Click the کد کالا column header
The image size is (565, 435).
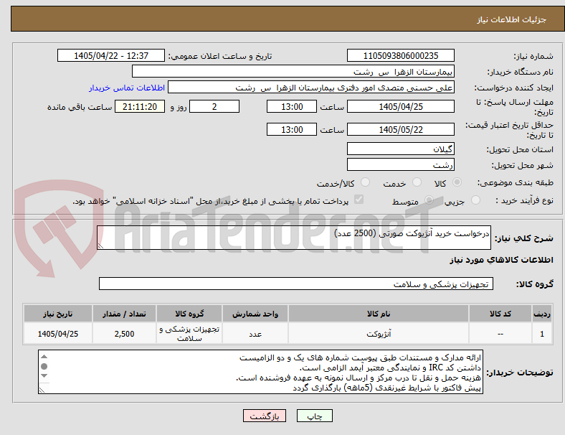(500, 314)
